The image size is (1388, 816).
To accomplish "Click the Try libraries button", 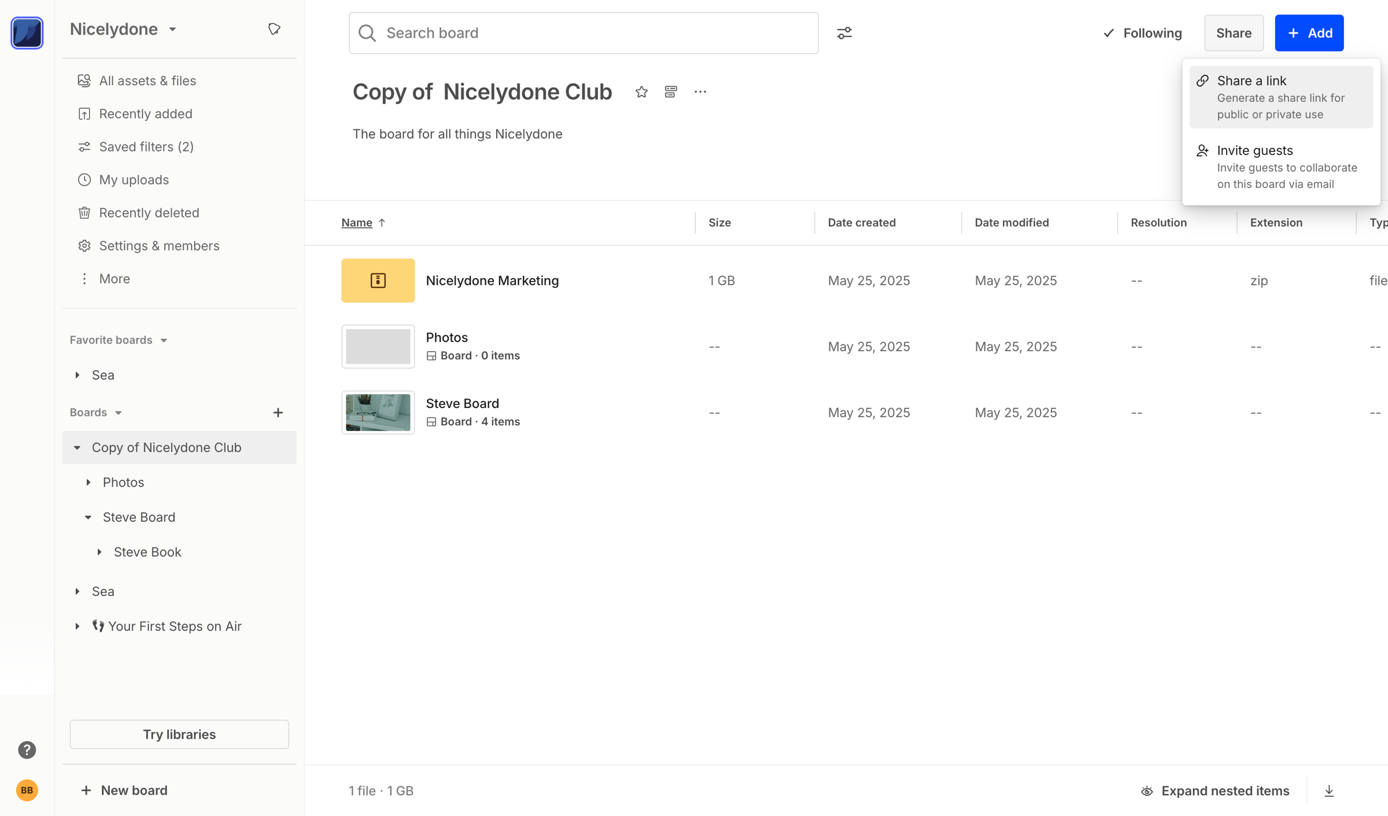I will pyautogui.click(x=179, y=734).
